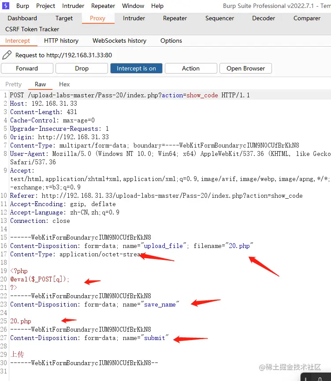Image resolution: width=331 pixels, height=381 pixels.
Task: Open the Window menu
Action: [x=133, y=6]
